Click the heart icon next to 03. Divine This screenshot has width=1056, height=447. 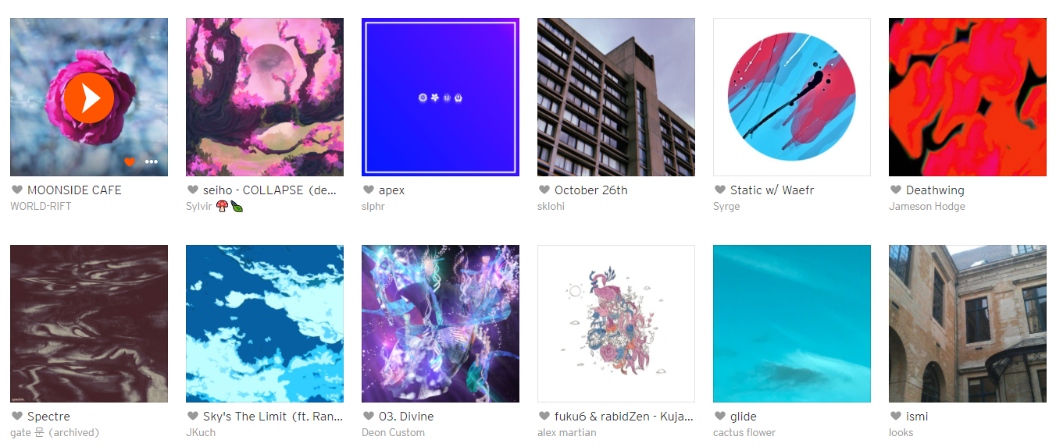[x=369, y=416]
